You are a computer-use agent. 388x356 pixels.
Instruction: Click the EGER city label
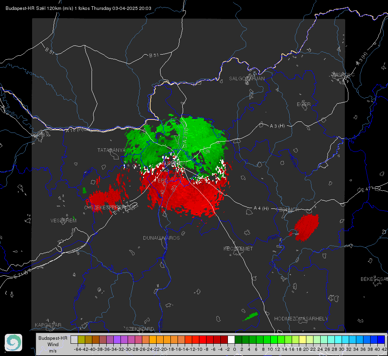pyautogui.click(x=304, y=104)
